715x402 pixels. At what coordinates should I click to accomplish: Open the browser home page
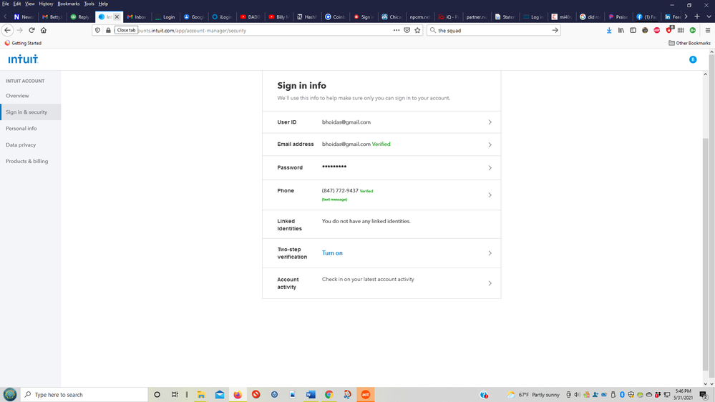click(x=44, y=30)
